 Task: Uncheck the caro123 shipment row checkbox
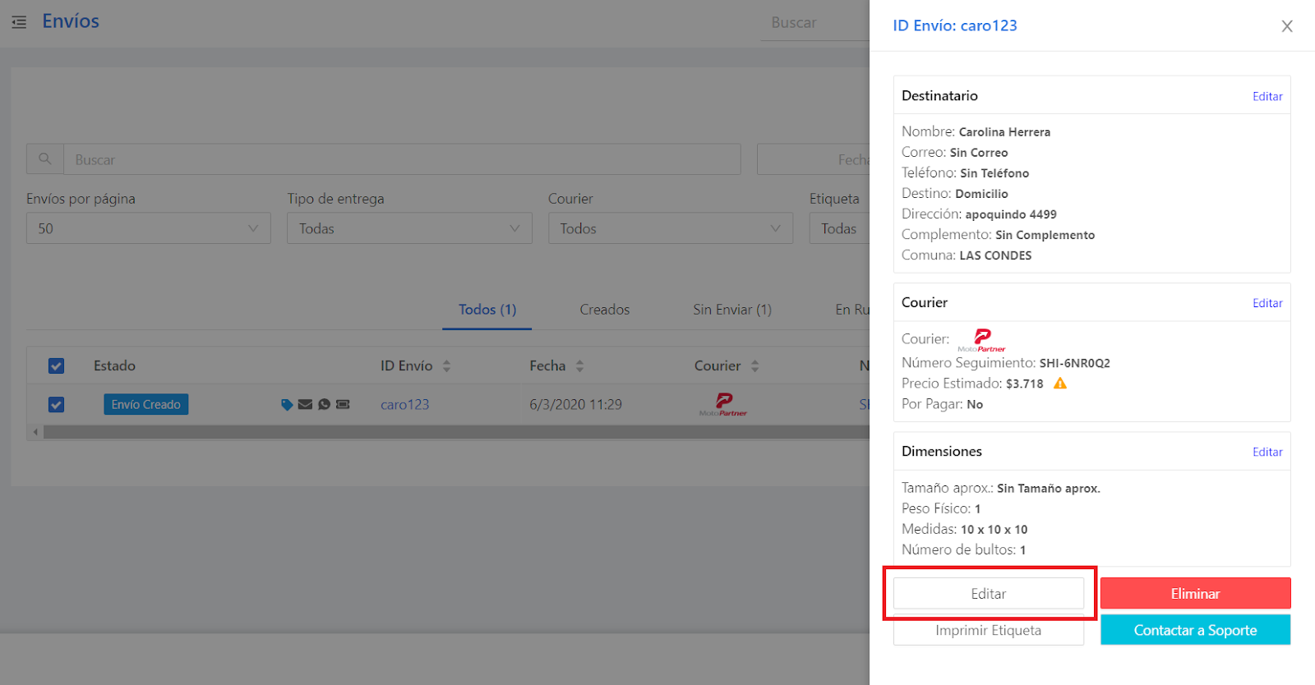point(56,405)
